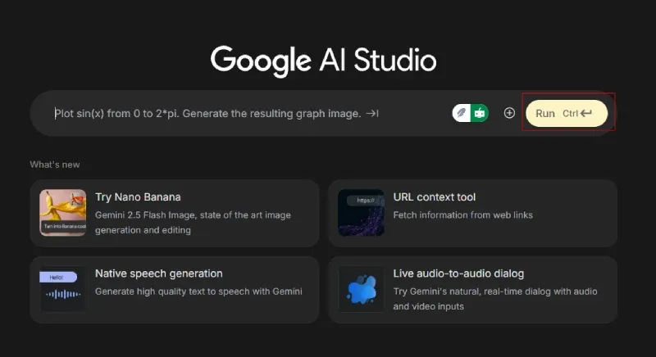
Task: Open the Try Nano Banana title
Action: point(138,197)
